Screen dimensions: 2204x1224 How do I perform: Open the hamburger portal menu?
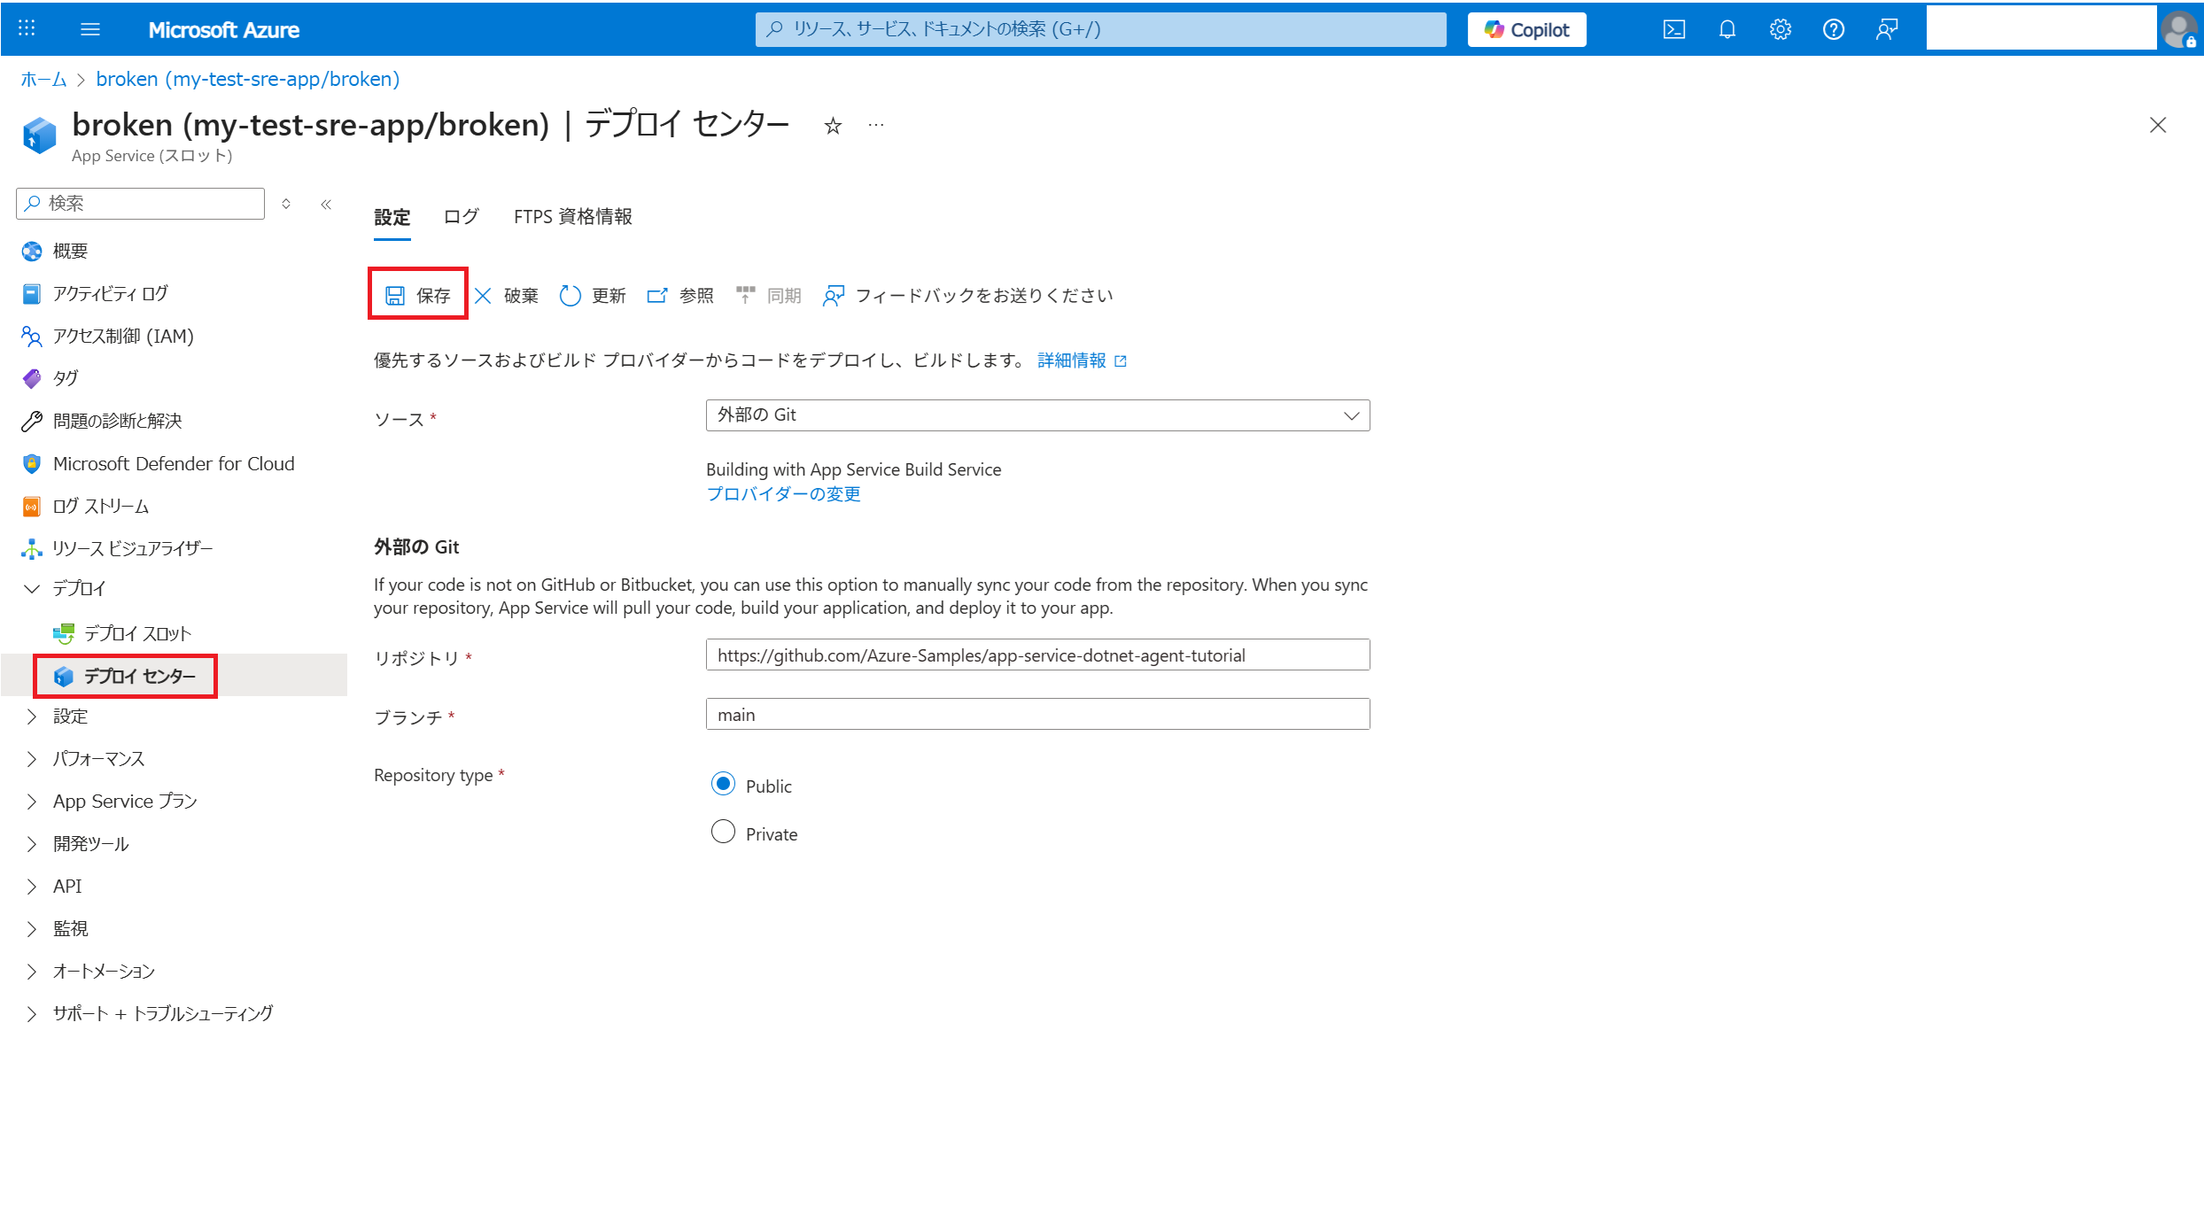tap(90, 29)
